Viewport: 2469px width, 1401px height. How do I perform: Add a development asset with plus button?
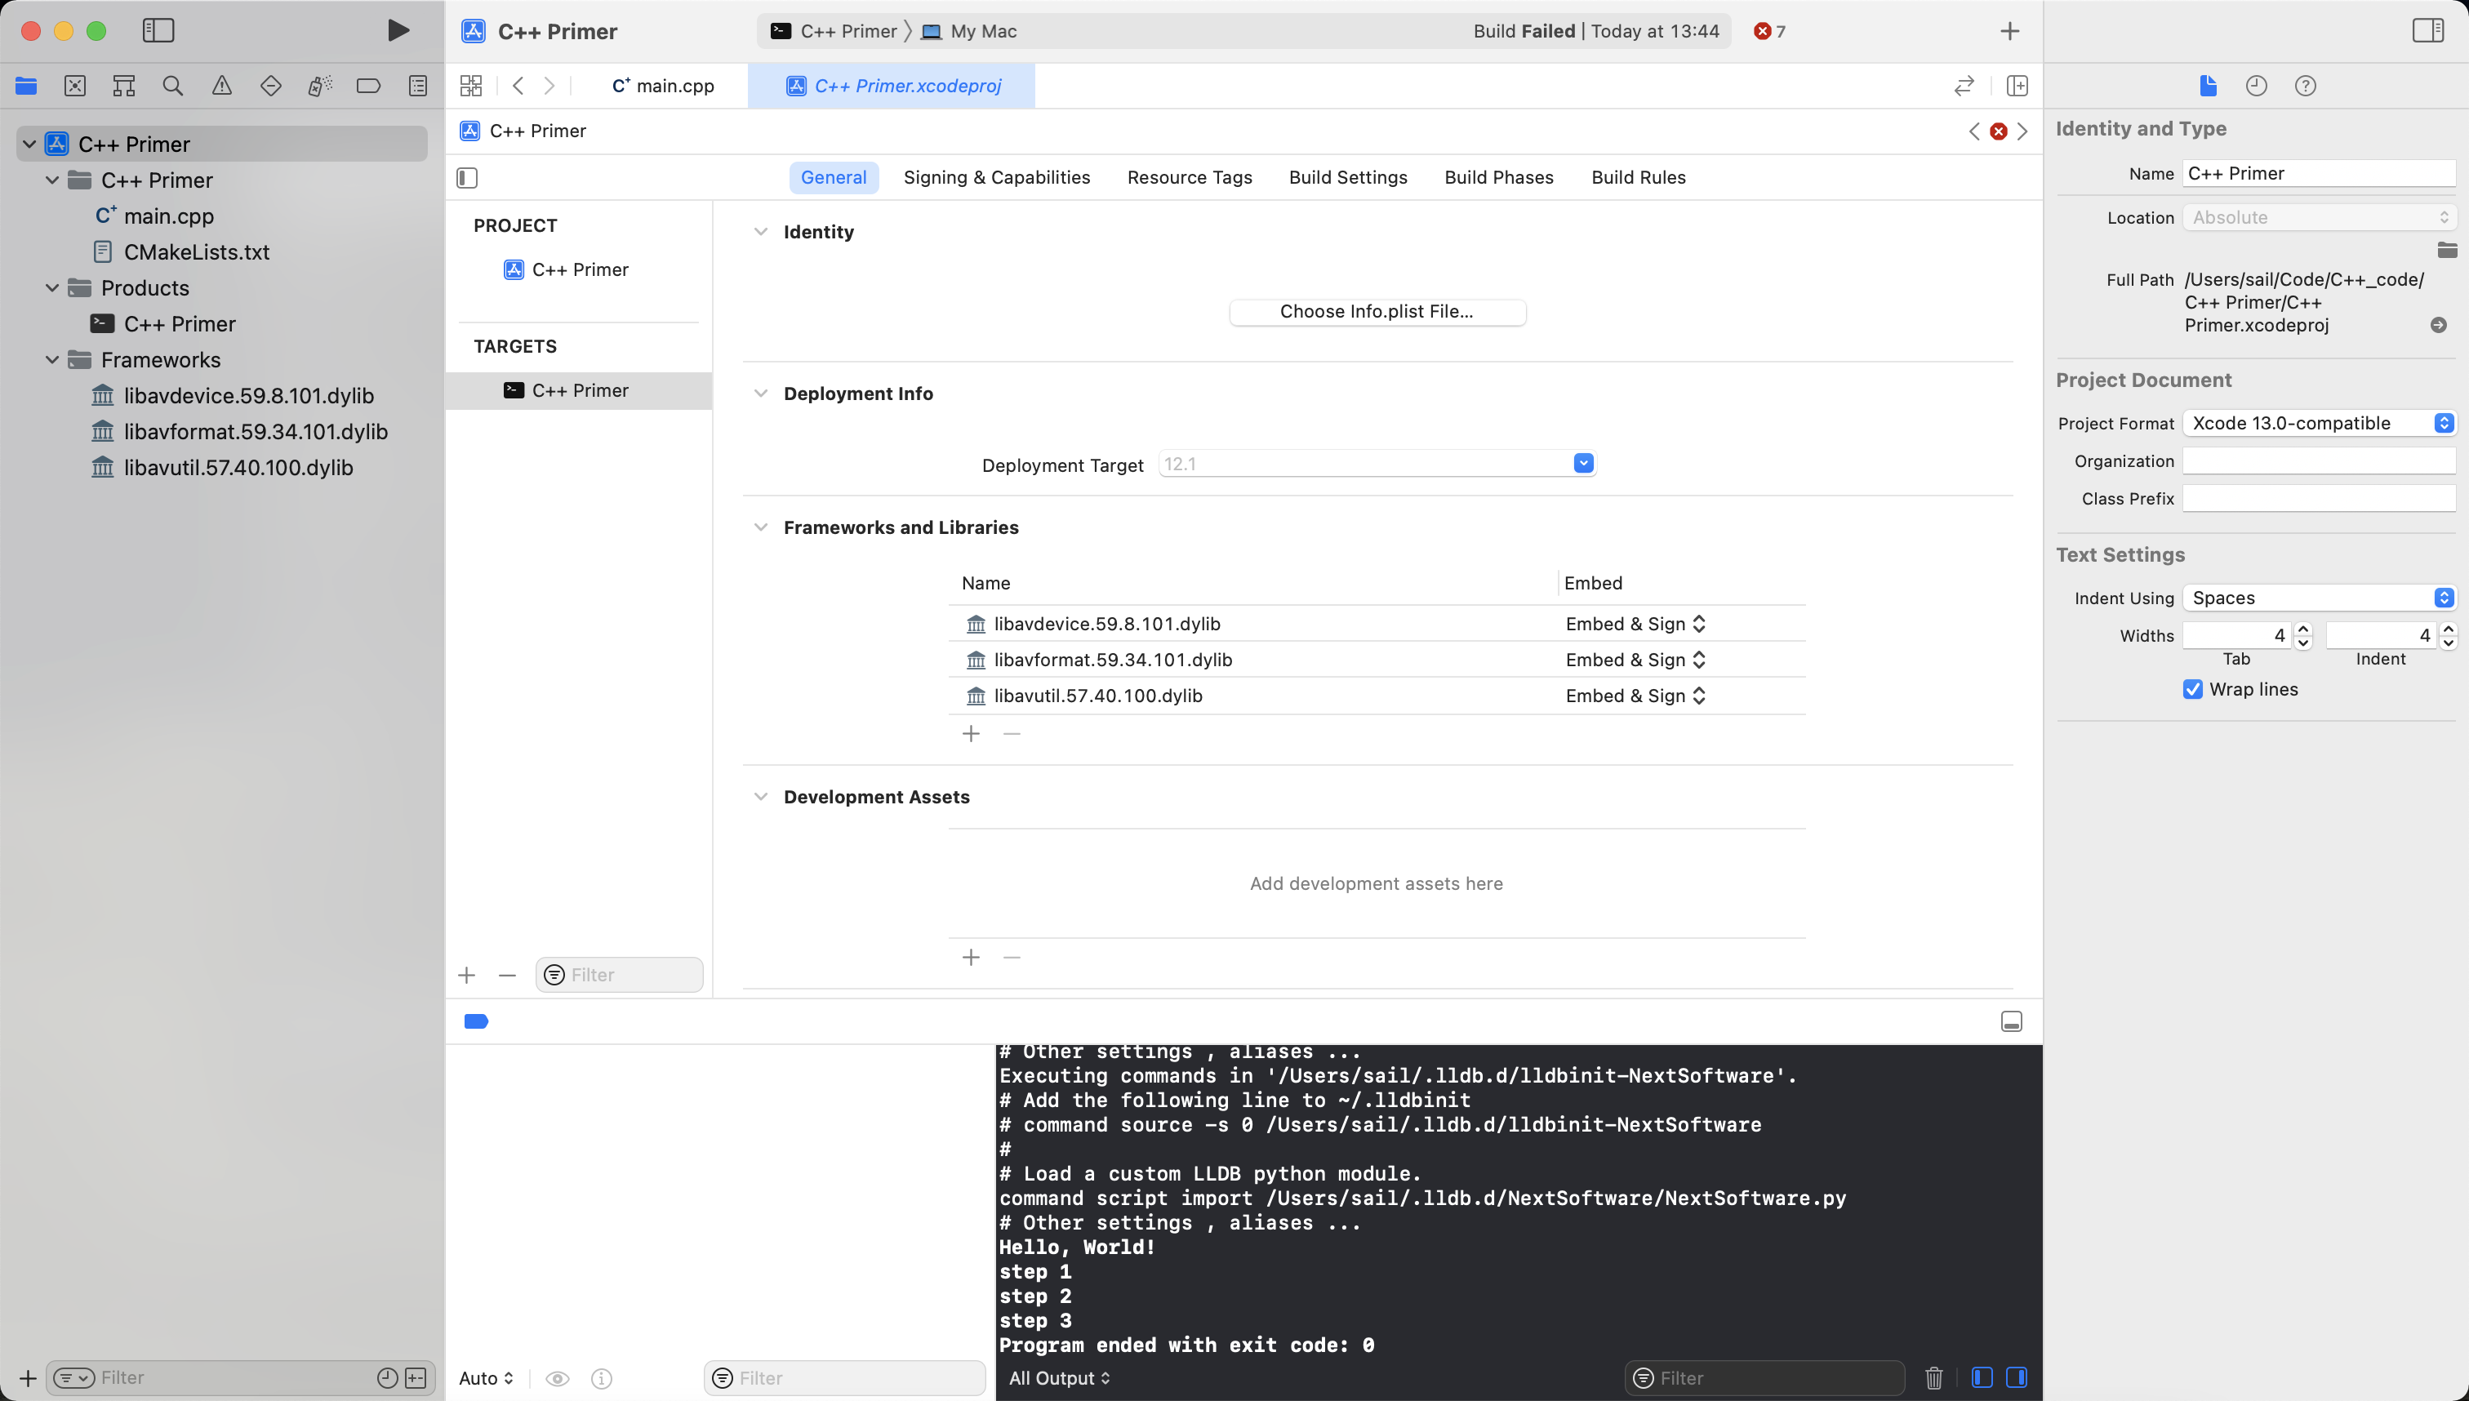point(972,958)
